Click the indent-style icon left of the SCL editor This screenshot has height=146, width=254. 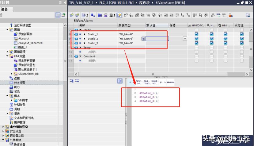point(71,81)
